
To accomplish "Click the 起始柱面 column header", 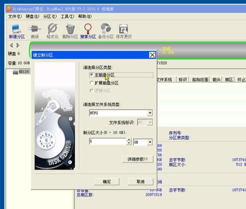I will [x=200, y=80].
